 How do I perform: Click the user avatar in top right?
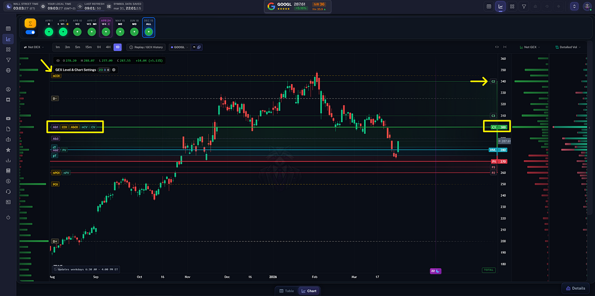587,7
